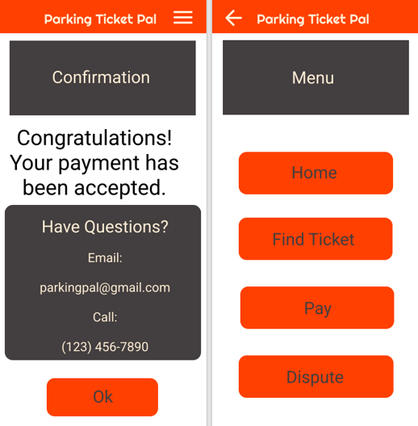The height and width of the screenshot is (426, 418).
Task: Open the Pay menu button
Action: pyautogui.click(x=317, y=307)
